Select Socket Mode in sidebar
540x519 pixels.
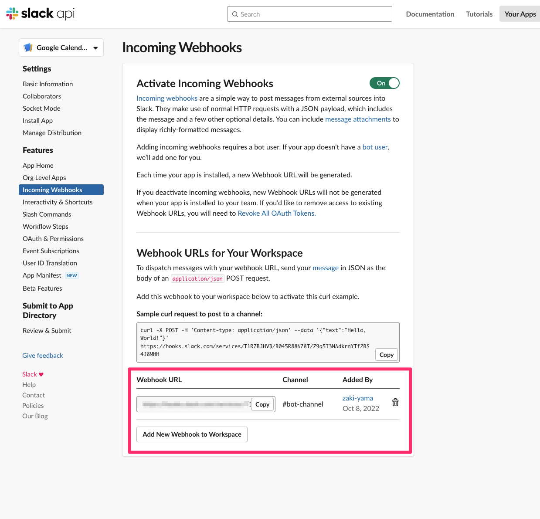point(41,108)
